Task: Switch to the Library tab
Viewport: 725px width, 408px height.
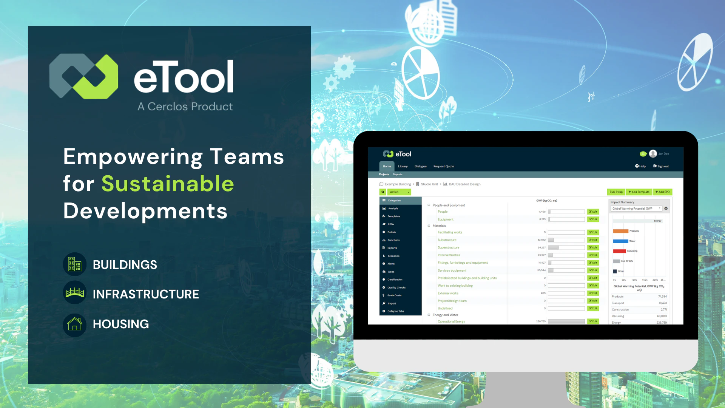Action: pos(403,166)
